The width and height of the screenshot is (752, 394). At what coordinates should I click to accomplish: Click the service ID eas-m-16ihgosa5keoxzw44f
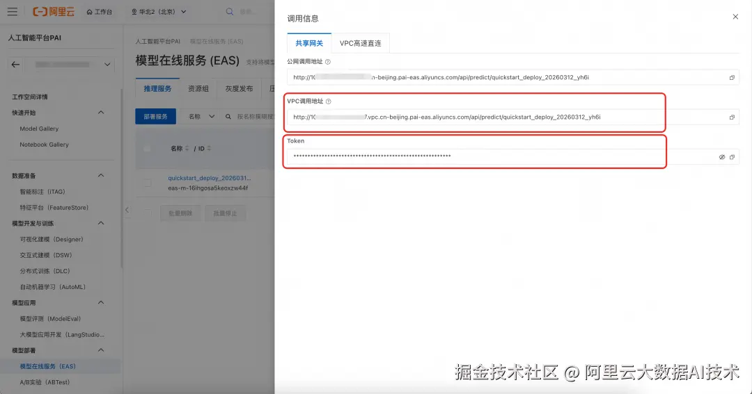208,188
